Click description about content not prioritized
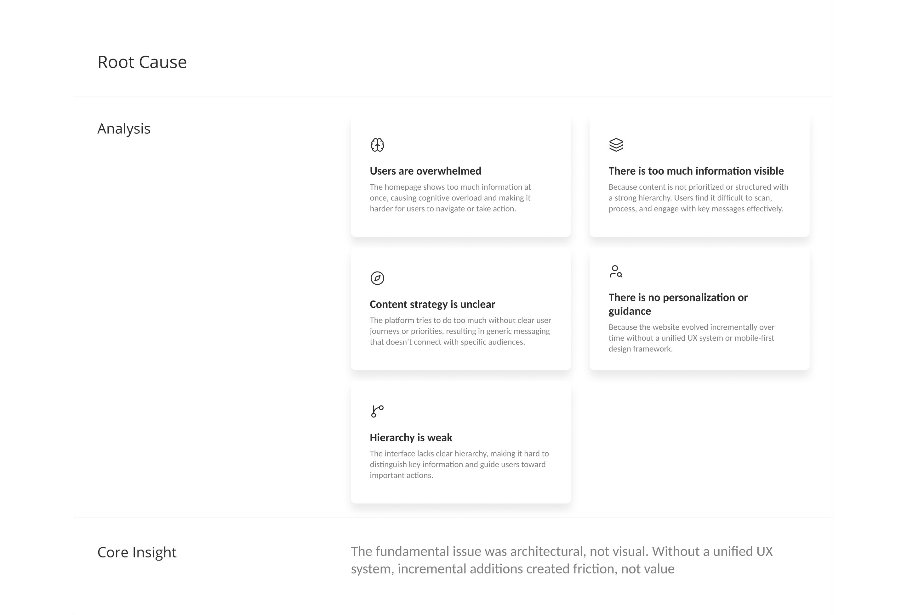 click(x=698, y=198)
